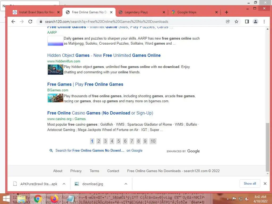Open Chrome's three-dot menu
272x204 pixels.
[x=264, y=22]
